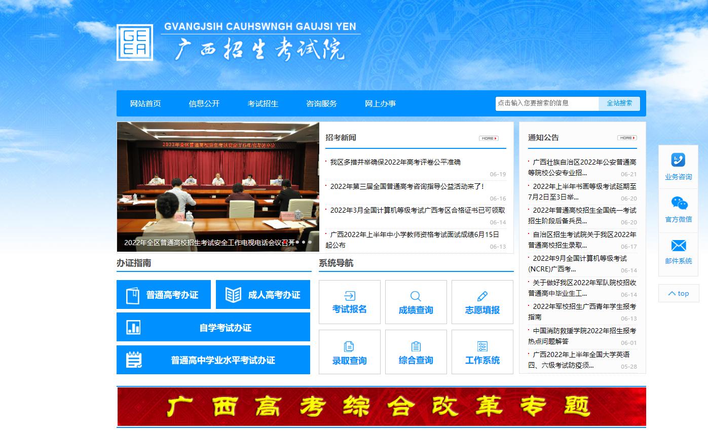708x434 pixels.
Task: Click inside the site search input field
Action: tap(546, 103)
